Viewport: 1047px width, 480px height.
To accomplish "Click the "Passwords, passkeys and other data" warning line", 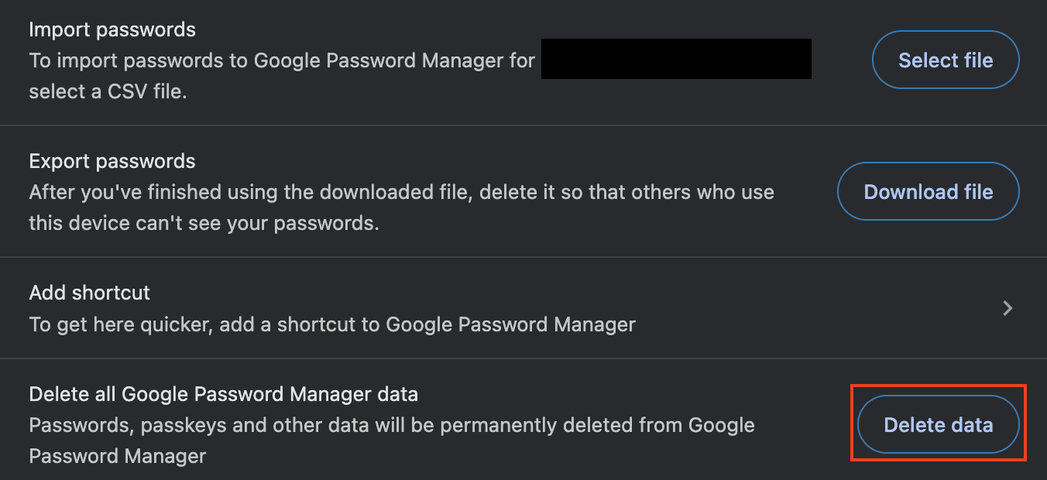I will tap(391, 425).
